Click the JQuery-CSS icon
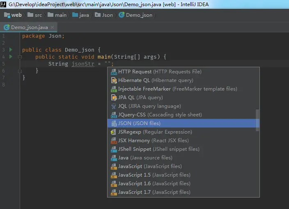The width and height of the screenshot is (289, 209). click(114, 115)
